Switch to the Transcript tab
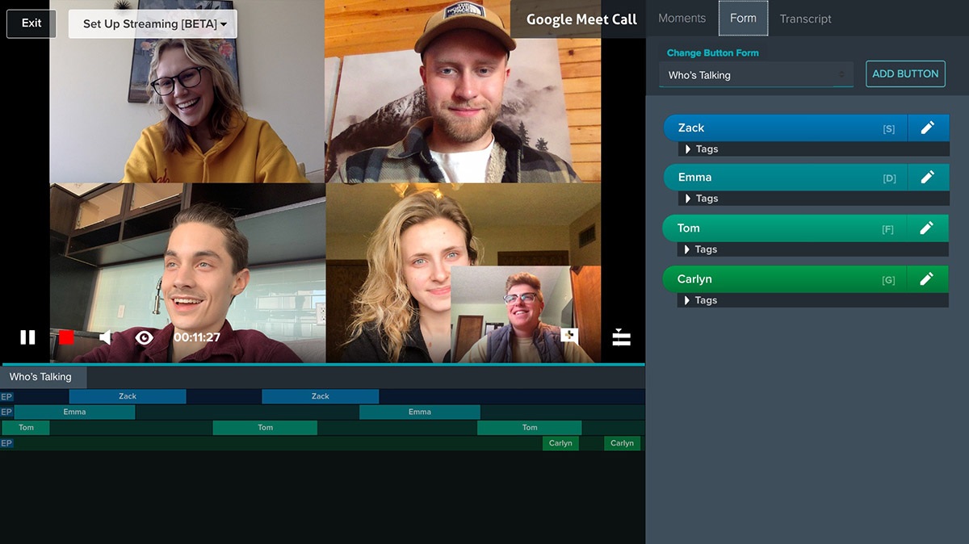This screenshot has width=969, height=544. pyautogui.click(x=805, y=19)
